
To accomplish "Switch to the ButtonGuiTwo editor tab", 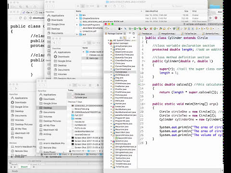I will pyautogui.click(x=211, y=34).
